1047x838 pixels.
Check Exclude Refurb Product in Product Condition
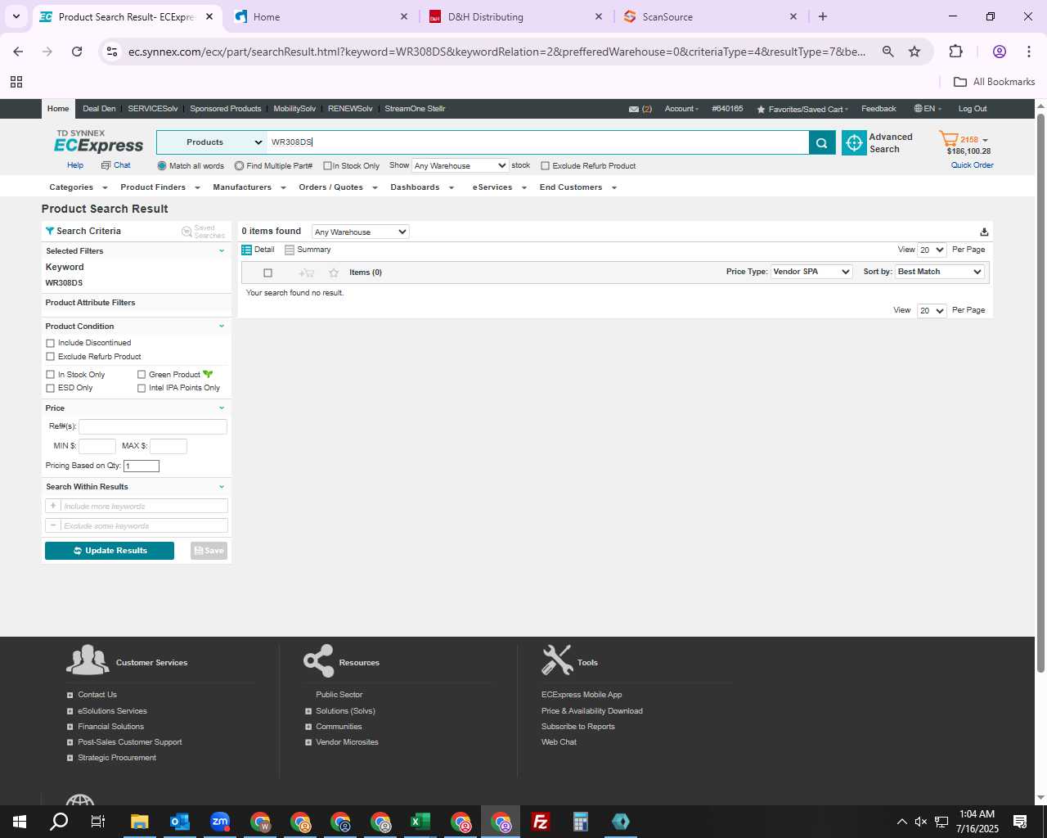51,357
